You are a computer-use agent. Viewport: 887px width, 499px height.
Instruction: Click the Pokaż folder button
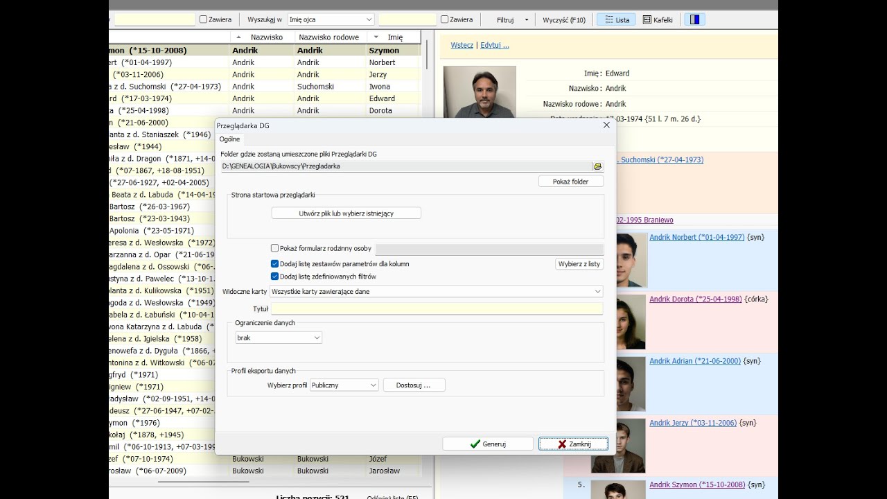click(571, 182)
